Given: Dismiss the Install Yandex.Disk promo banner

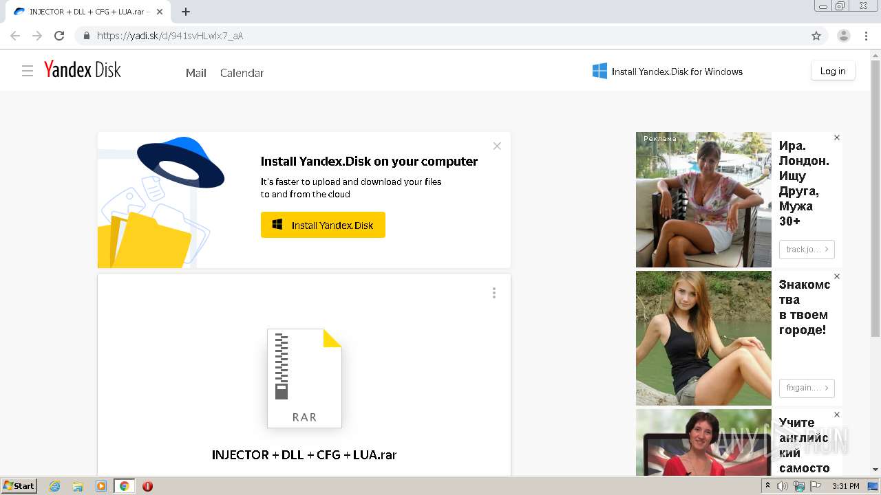Looking at the screenshot, I should tap(497, 146).
